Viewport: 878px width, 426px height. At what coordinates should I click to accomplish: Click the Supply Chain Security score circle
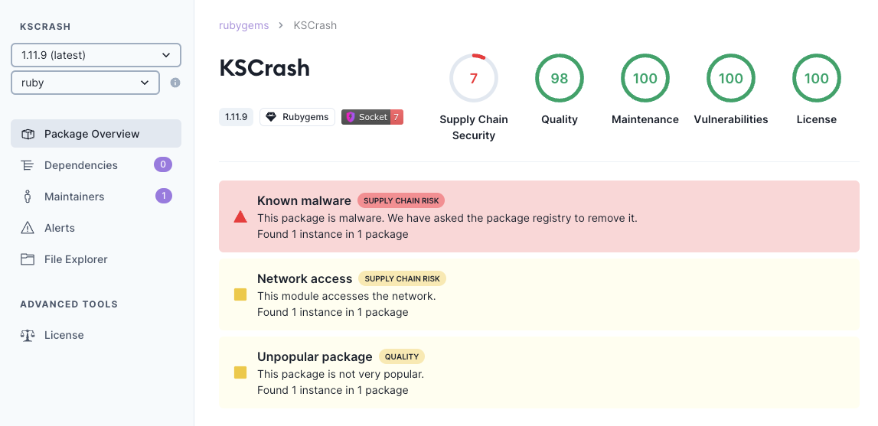[x=473, y=78]
